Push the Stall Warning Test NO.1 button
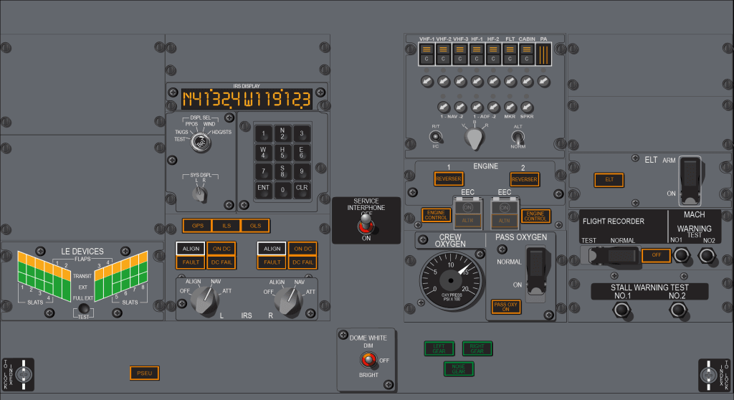Viewport: 734px width, 400px height. pyautogui.click(x=621, y=310)
